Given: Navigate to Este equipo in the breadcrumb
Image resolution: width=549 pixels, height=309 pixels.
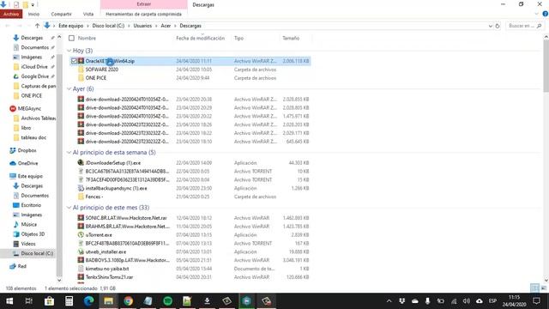Looking at the screenshot, I should tap(70, 26).
